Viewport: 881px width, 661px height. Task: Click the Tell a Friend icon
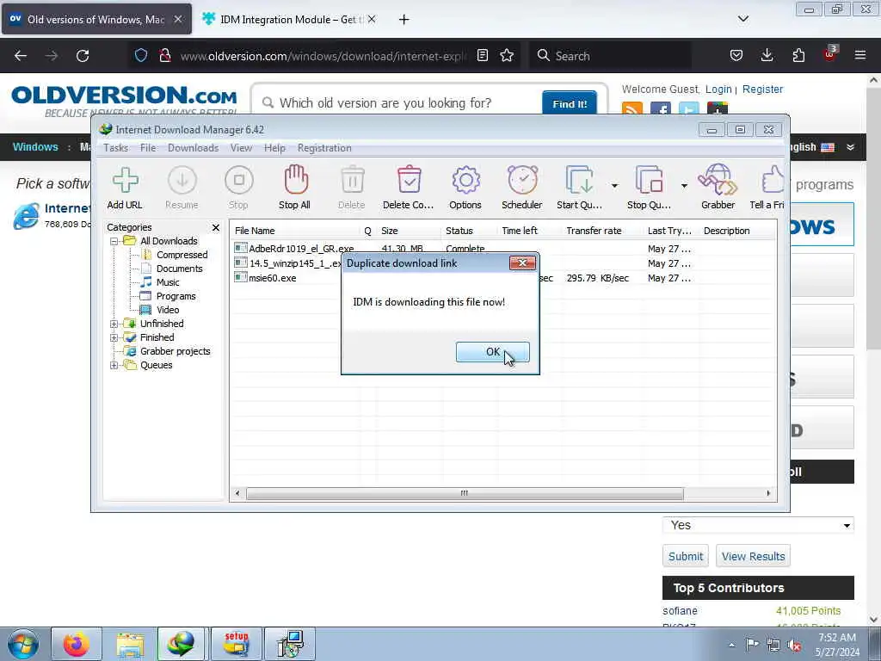[x=768, y=188]
